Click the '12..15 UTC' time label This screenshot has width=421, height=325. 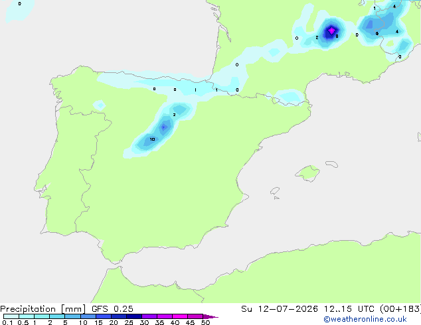pos(349,309)
